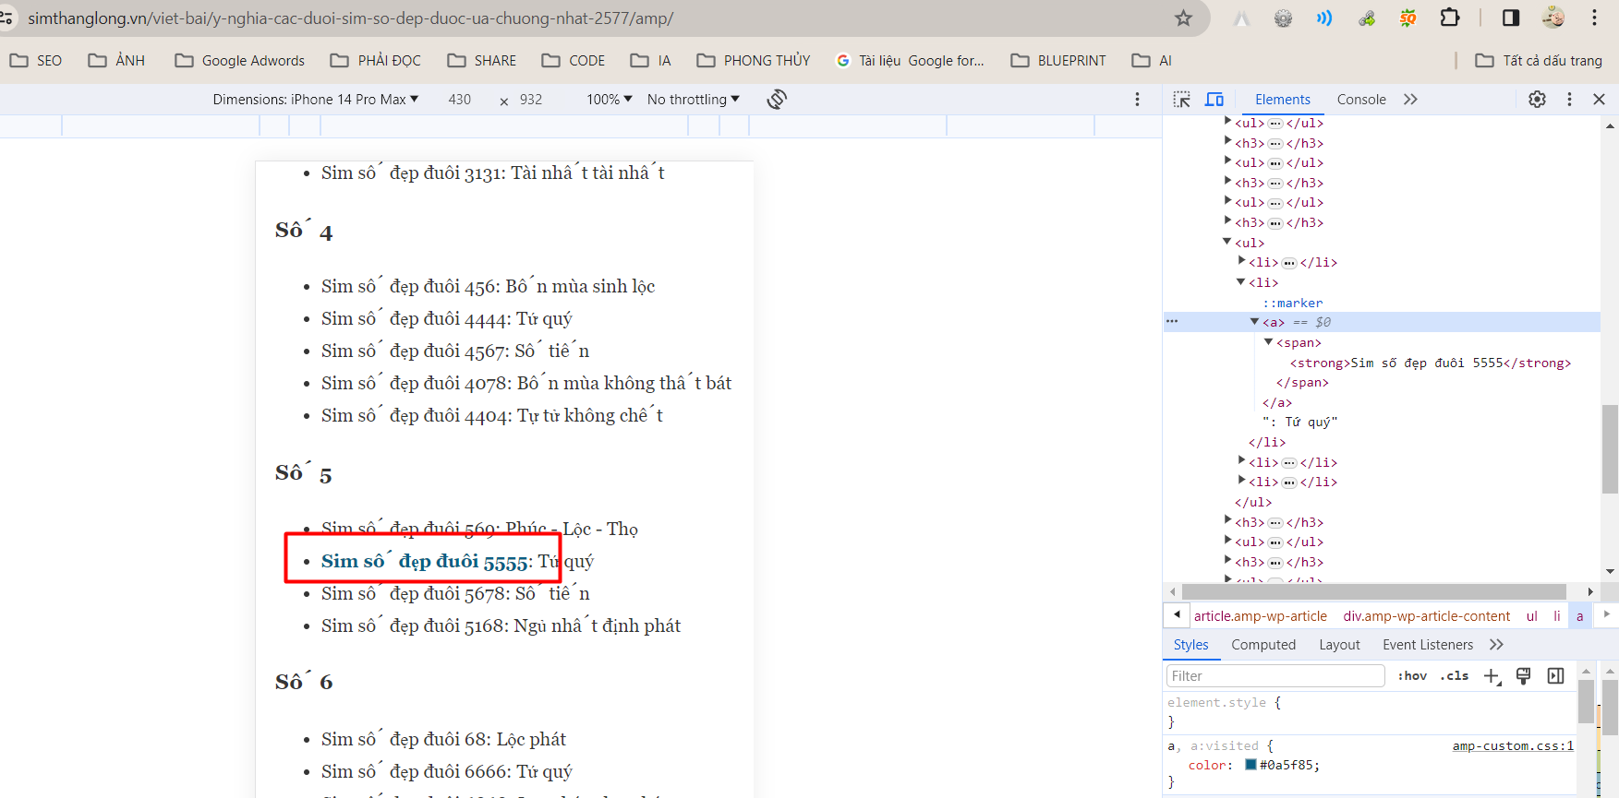
Task: Show more Styles pane tabs
Action: tap(1497, 644)
